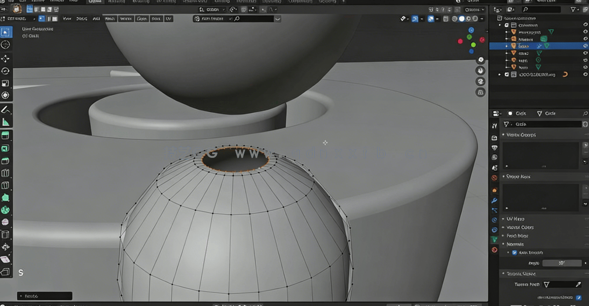Click the eyedropper next to Texture Mesh
Viewport: 589px width, 306px height.
point(578,284)
